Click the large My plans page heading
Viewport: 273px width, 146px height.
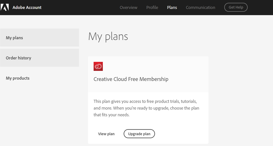click(108, 36)
